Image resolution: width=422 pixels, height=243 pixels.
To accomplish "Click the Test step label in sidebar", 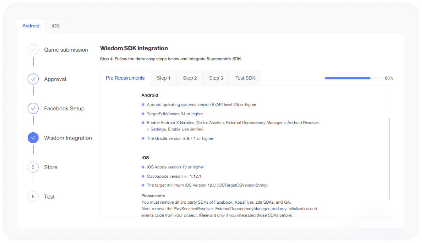I will (x=49, y=196).
